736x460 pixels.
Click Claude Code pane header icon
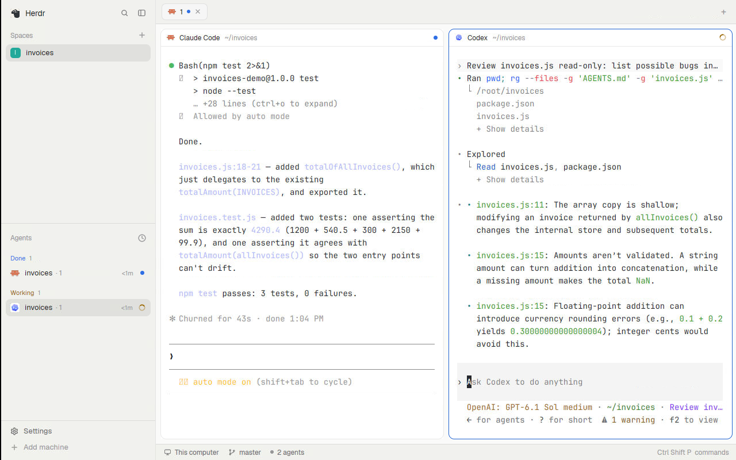[171, 38]
